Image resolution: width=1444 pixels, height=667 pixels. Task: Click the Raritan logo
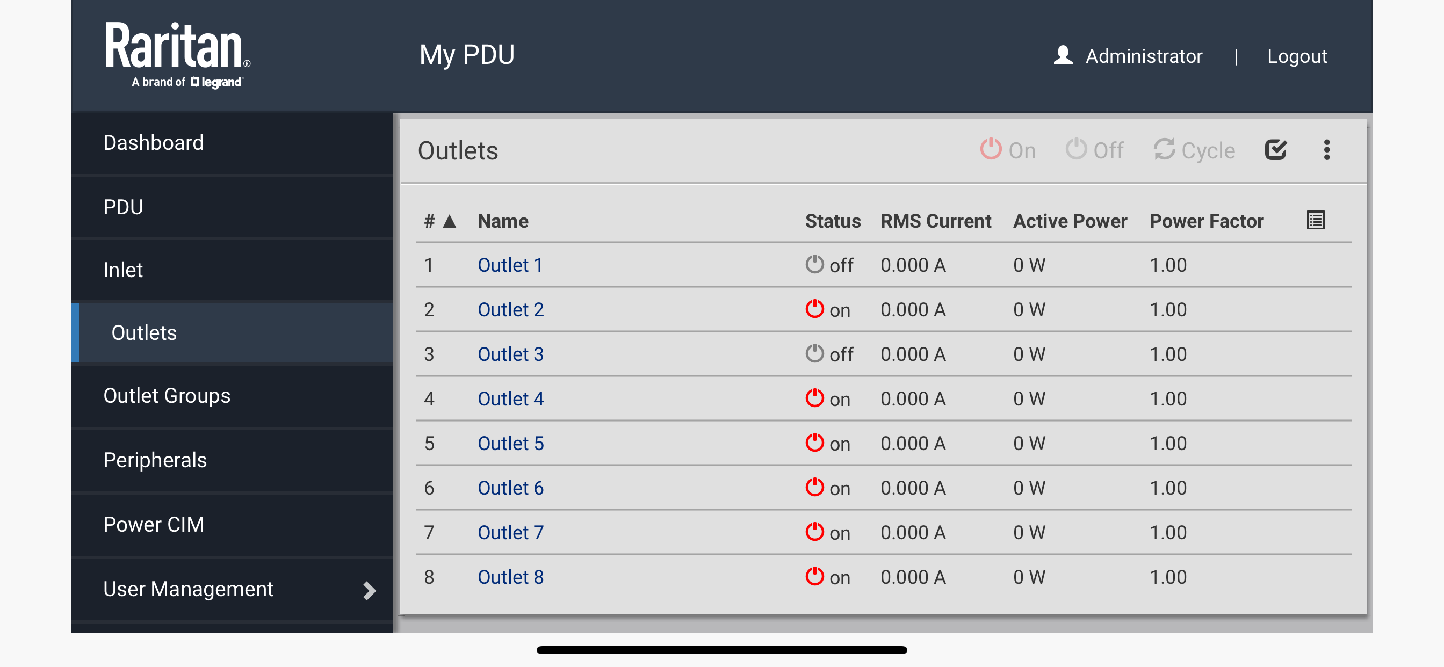pos(178,55)
